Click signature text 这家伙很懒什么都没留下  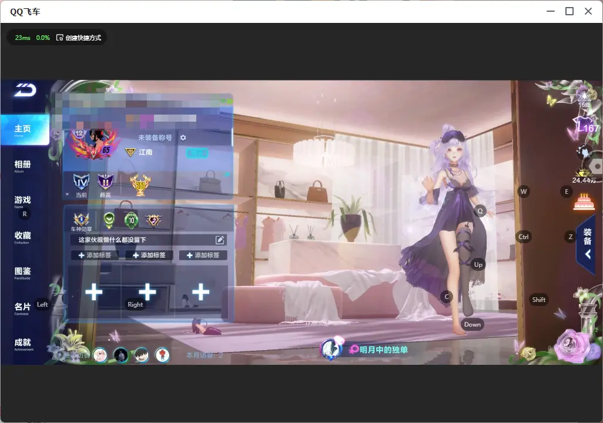(112, 240)
